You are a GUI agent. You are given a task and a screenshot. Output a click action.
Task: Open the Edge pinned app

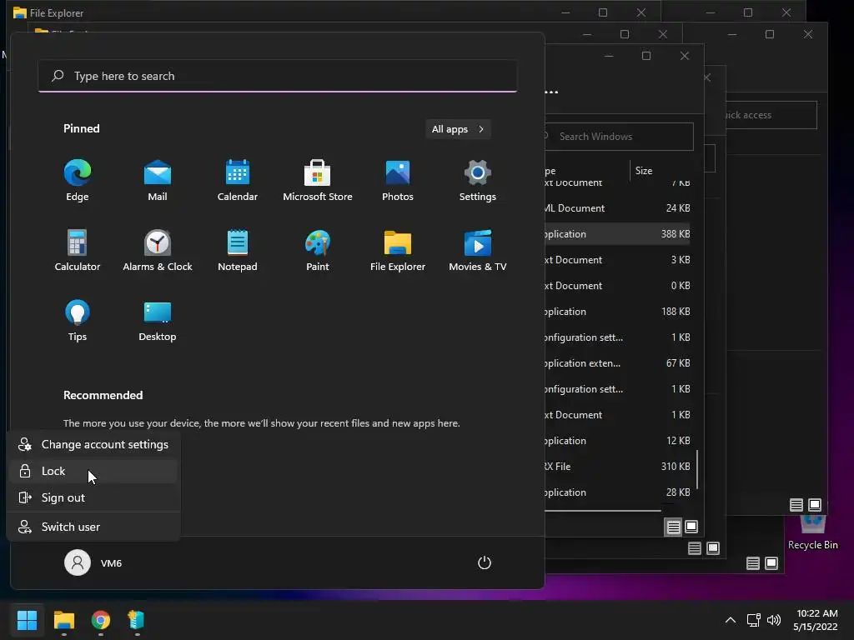[x=78, y=180]
